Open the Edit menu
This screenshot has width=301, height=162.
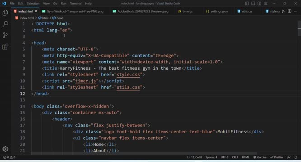pos(20,4)
